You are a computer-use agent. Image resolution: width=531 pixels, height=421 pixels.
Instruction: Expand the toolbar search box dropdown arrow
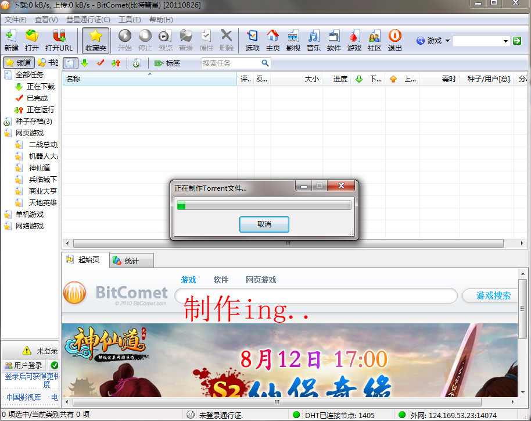tap(505, 41)
